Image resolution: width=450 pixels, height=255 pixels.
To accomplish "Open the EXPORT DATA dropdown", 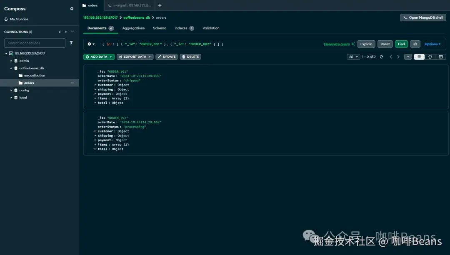I will (x=135, y=57).
